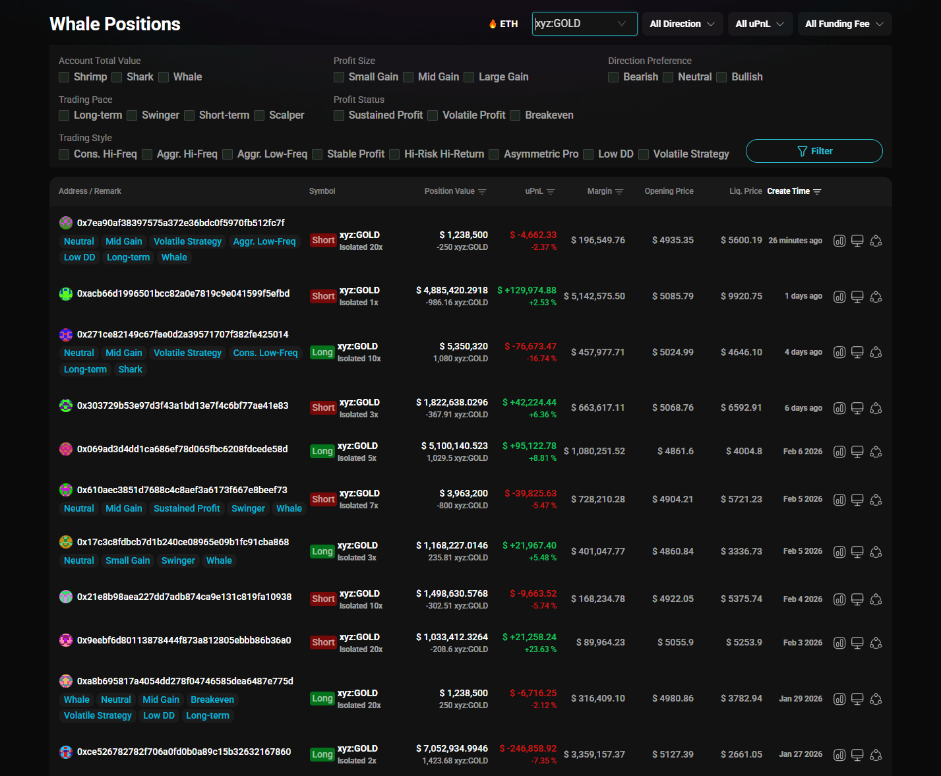Enable the Whale account value checkbox
Viewport: 941px width, 776px height.
click(164, 77)
